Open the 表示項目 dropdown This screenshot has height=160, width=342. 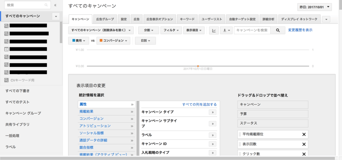point(195,31)
